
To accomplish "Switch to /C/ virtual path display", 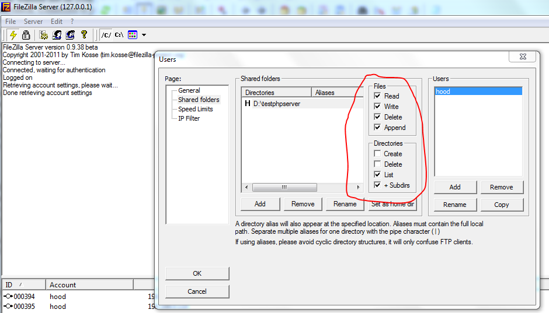I will (x=106, y=35).
